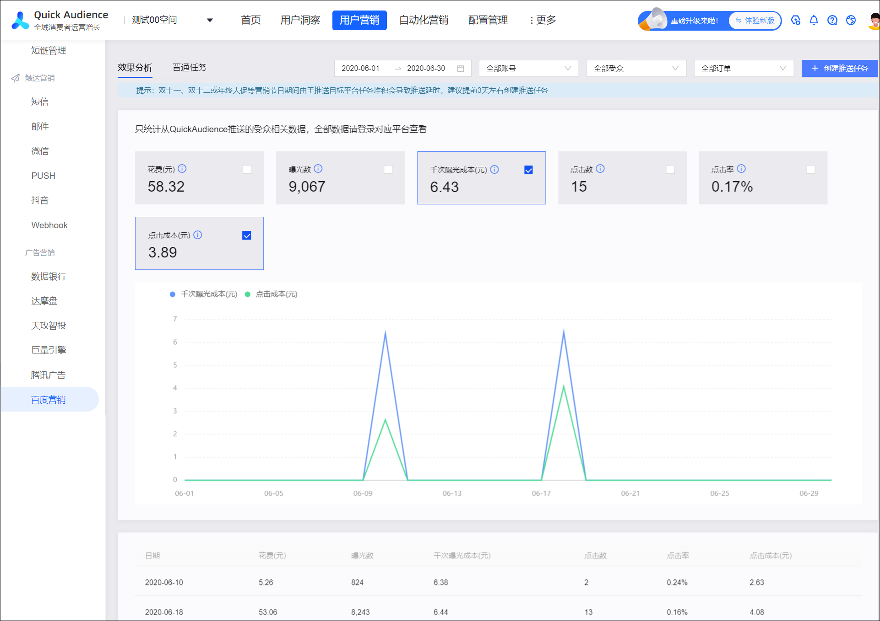This screenshot has height=621, width=880.
Task: Click the 2020-06-10 table row date
Action: click(x=164, y=583)
